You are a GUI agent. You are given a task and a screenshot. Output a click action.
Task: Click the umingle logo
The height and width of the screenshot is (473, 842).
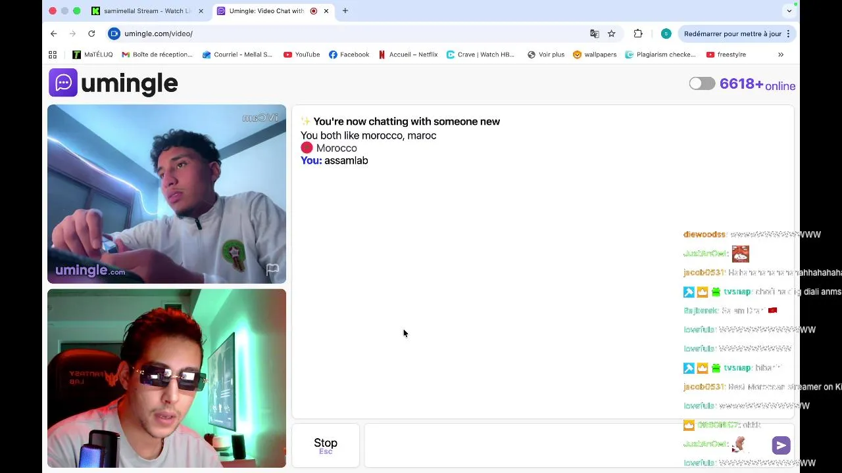113,83
